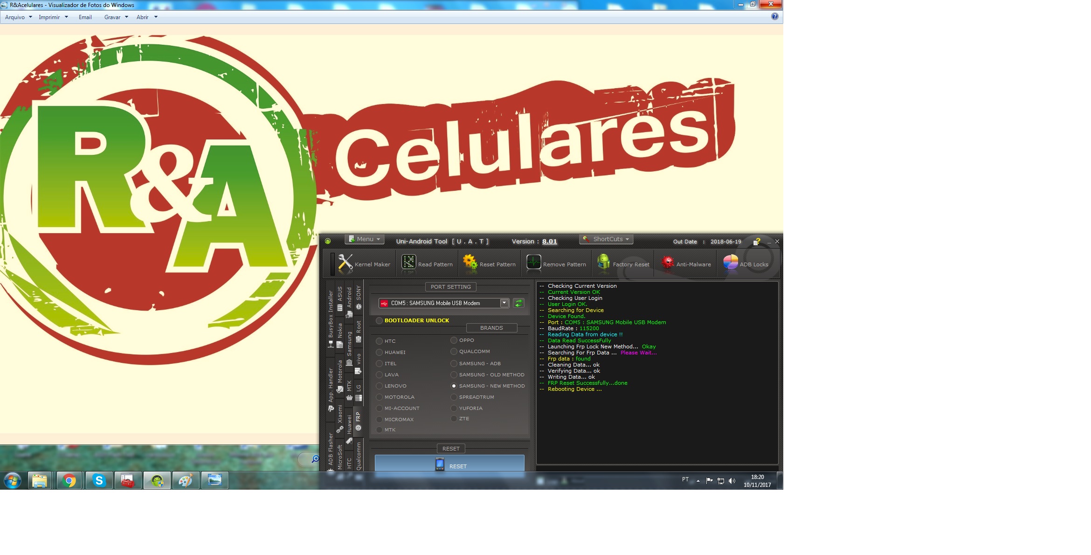1091x555 pixels.
Task: Show hidden system tray icons
Action: [698, 481]
